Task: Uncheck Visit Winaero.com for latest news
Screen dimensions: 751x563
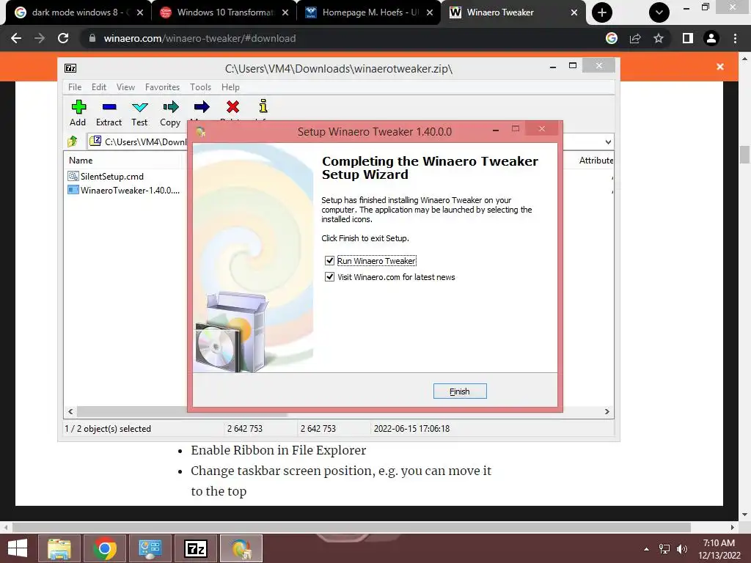Action: click(329, 276)
